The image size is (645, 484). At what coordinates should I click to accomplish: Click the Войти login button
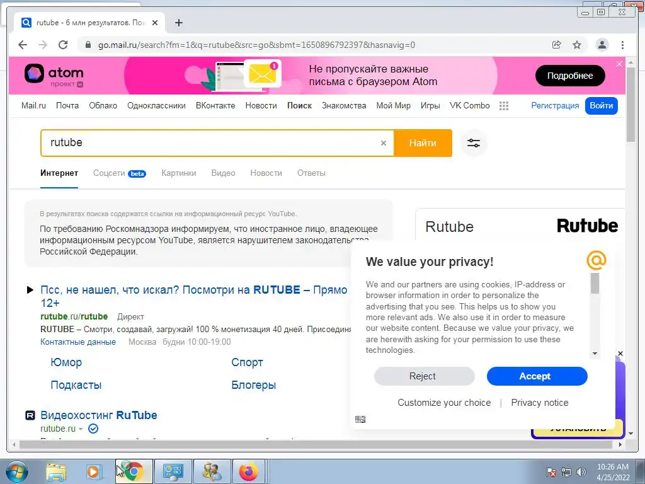tap(602, 106)
